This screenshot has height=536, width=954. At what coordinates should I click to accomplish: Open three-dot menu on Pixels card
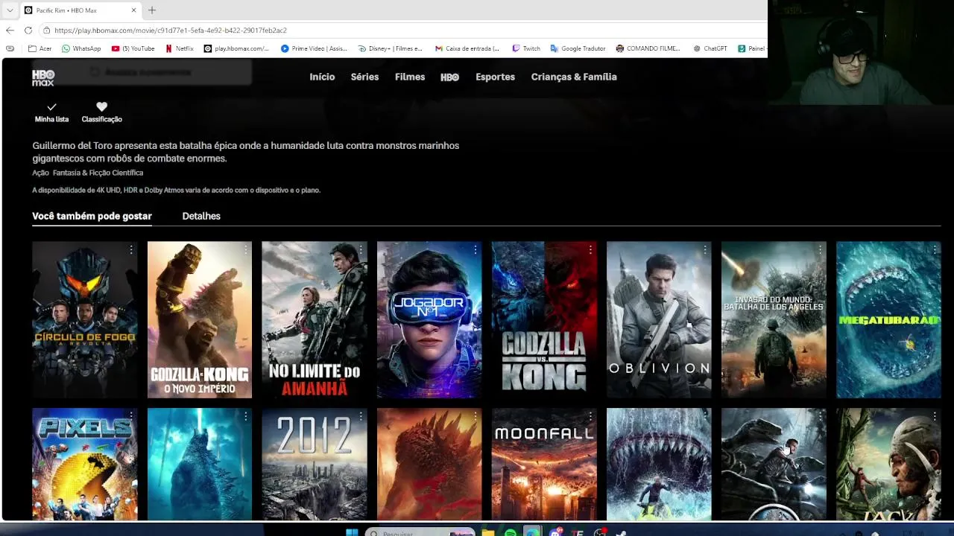[131, 416]
